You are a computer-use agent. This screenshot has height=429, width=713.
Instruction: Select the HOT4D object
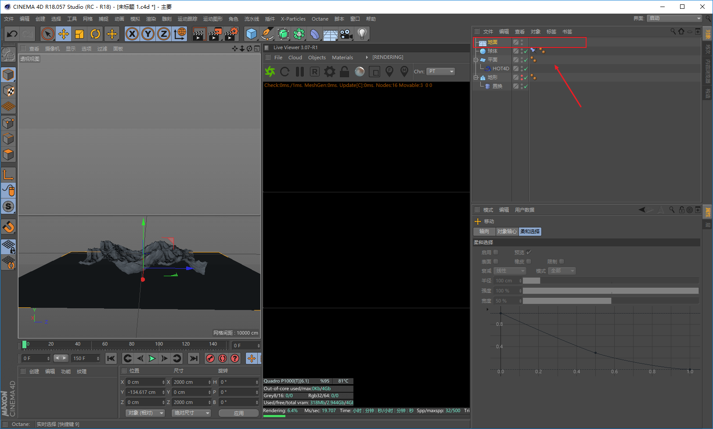click(501, 68)
